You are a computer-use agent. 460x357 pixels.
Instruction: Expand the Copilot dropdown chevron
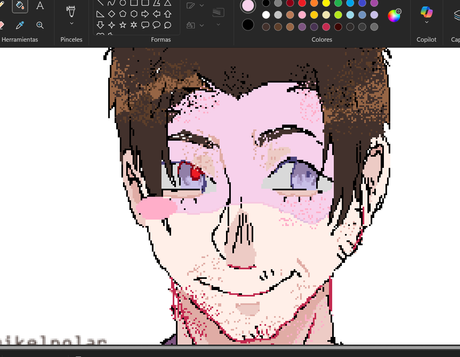[x=427, y=22]
